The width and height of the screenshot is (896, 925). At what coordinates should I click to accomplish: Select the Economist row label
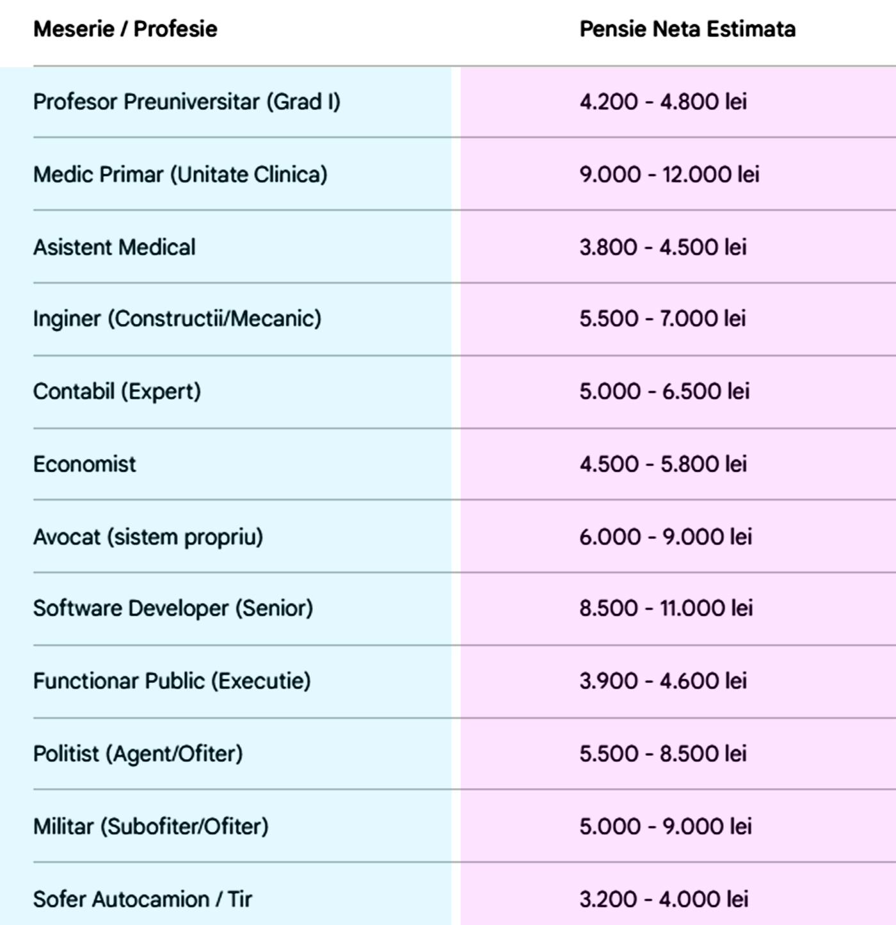[x=84, y=464]
